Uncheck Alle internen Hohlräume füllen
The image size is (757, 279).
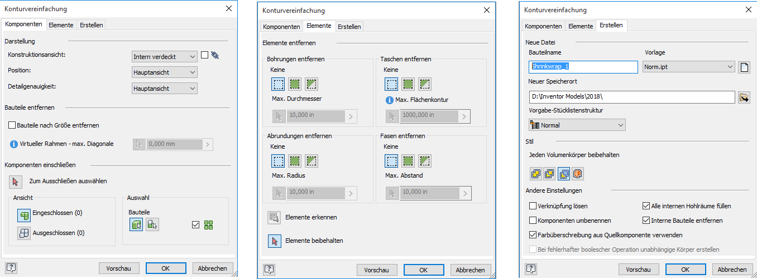tap(647, 206)
